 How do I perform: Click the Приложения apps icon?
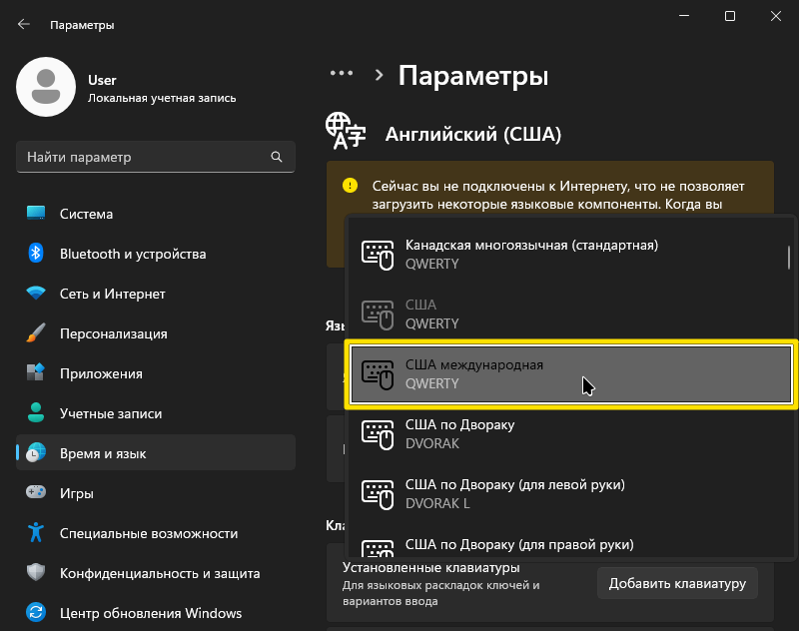click(x=36, y=373)
